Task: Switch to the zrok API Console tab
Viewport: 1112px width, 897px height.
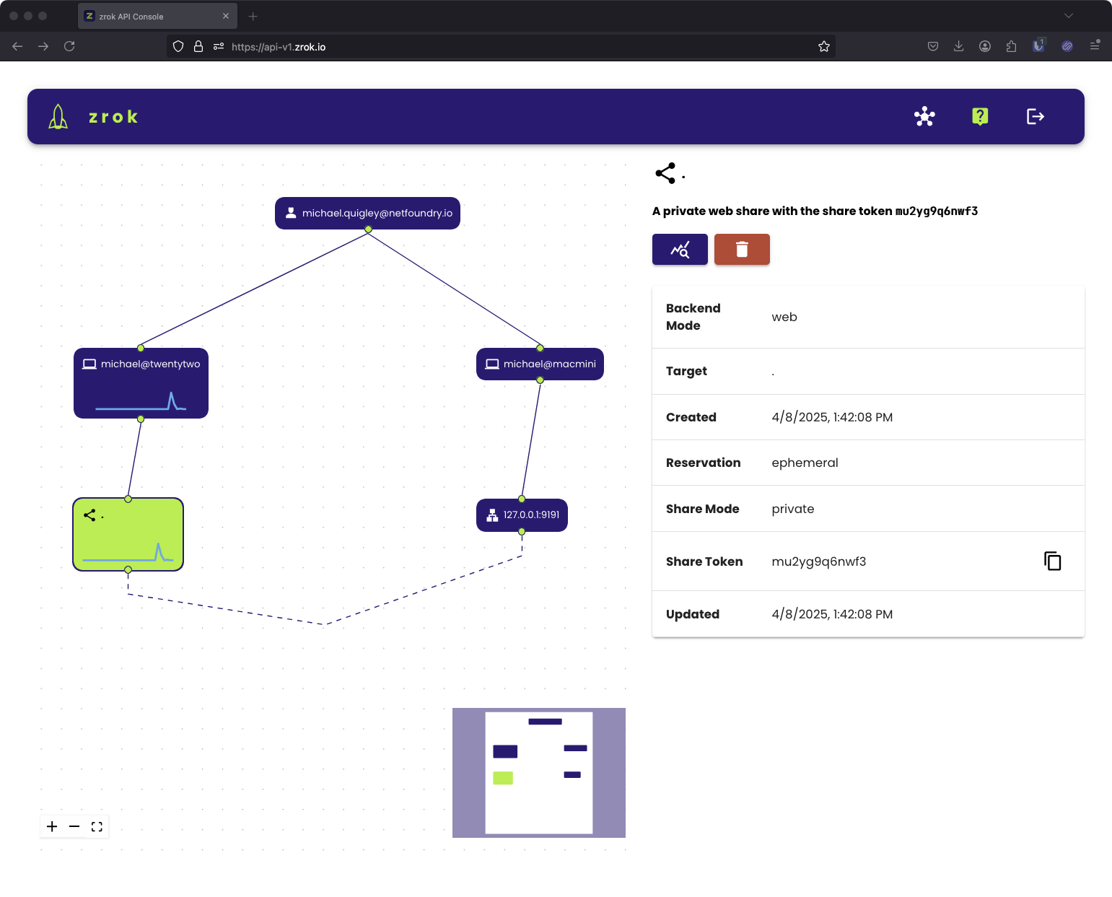Action: click(157, 16)
